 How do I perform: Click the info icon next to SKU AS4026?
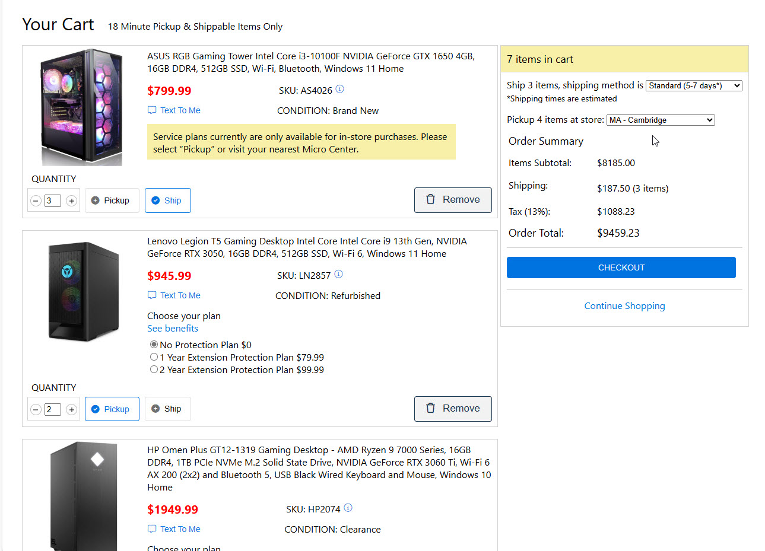tap(339, 90)
